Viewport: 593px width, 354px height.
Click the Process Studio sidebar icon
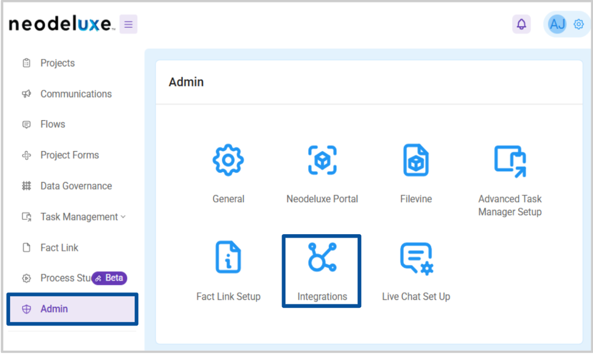pos(26,278)
